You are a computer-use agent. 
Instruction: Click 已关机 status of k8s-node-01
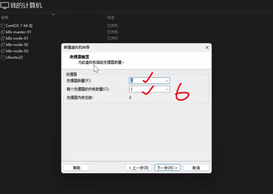click(113, 38)
